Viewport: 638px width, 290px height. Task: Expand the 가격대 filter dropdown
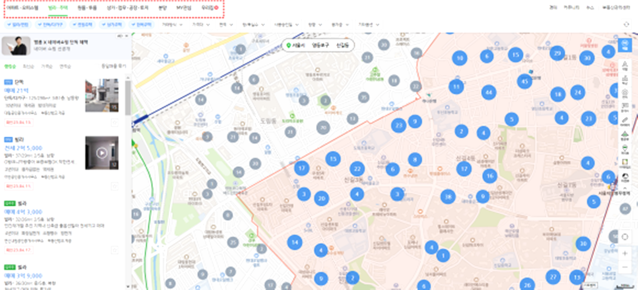pos(201,25)
